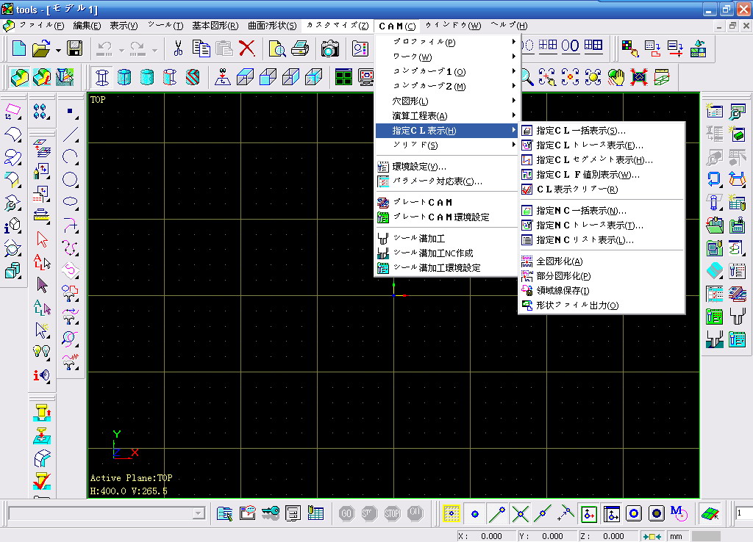Click the STOP sign icon
The image size is (753, 542).
[x=392, y=513]
